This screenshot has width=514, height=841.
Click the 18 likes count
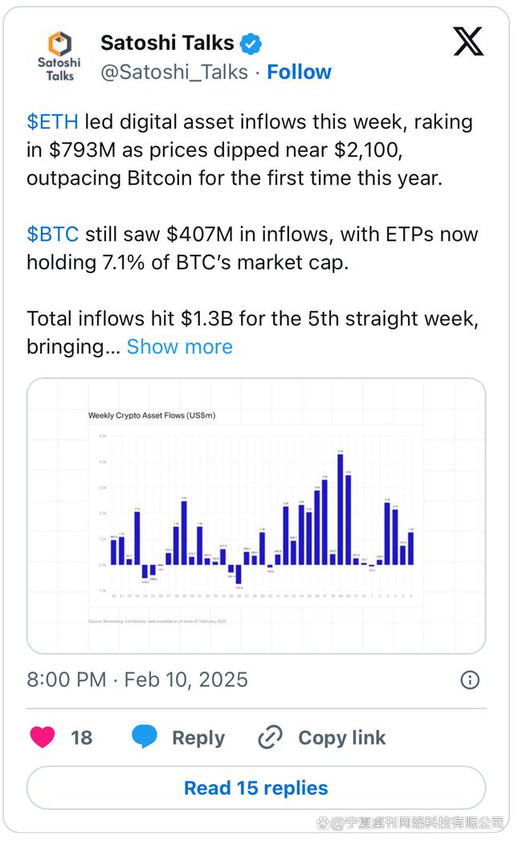pos(81,737)
